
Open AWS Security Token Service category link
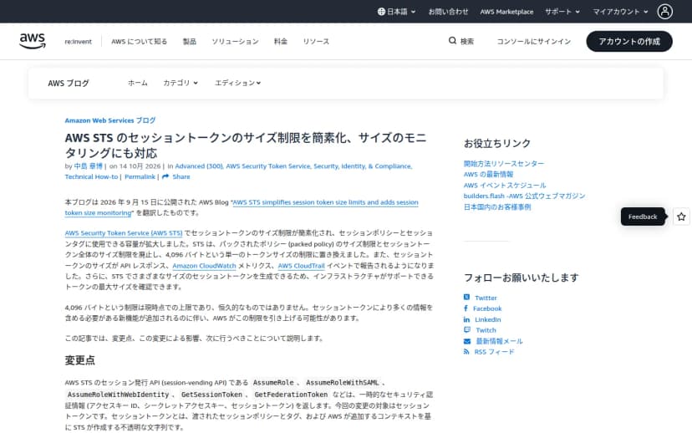click(x=268, y=166)
